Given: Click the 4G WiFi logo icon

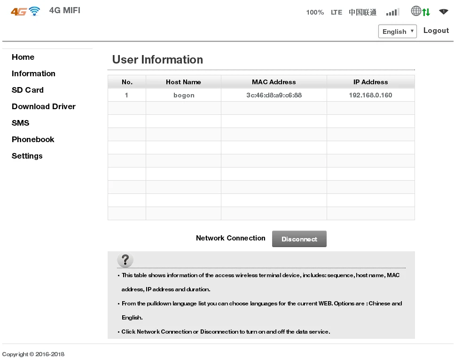Looking at the screenshot, I should (25, 11).
